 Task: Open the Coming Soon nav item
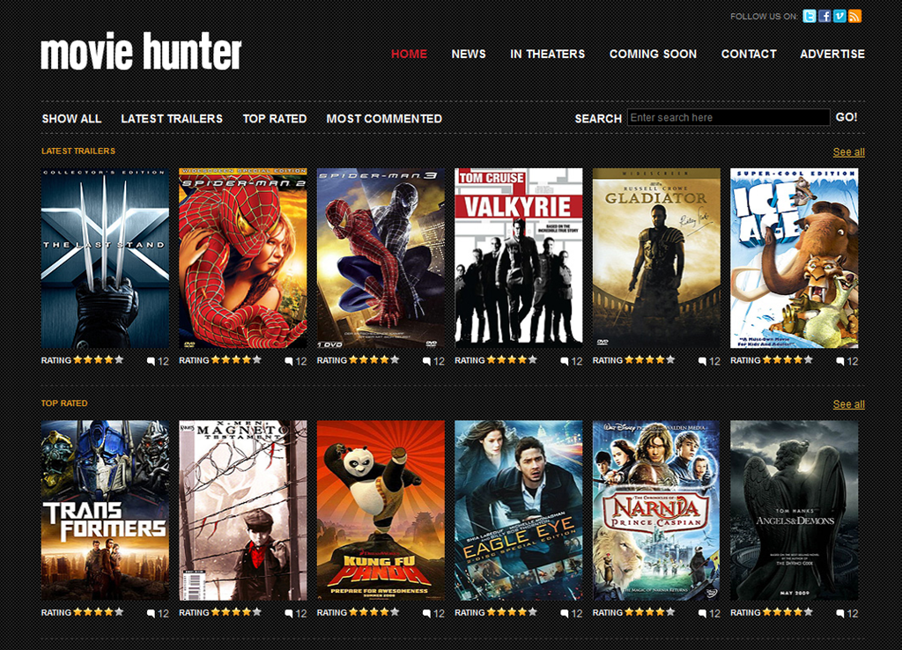point(653,54)
